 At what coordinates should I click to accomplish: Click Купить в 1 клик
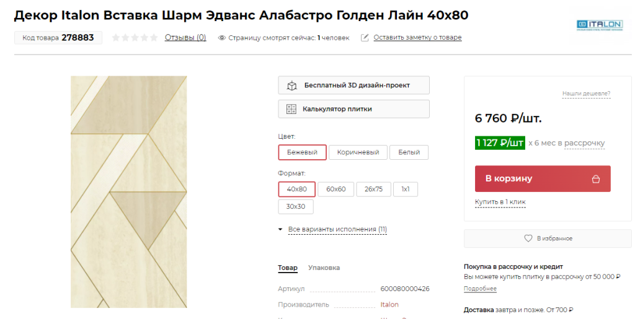point(500,202)
